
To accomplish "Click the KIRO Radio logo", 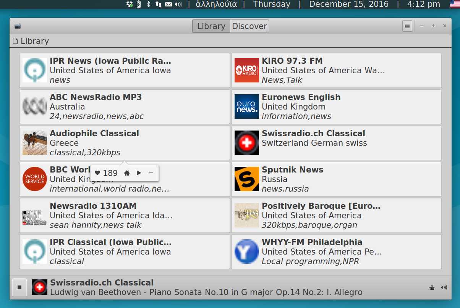I will (247, 70).
